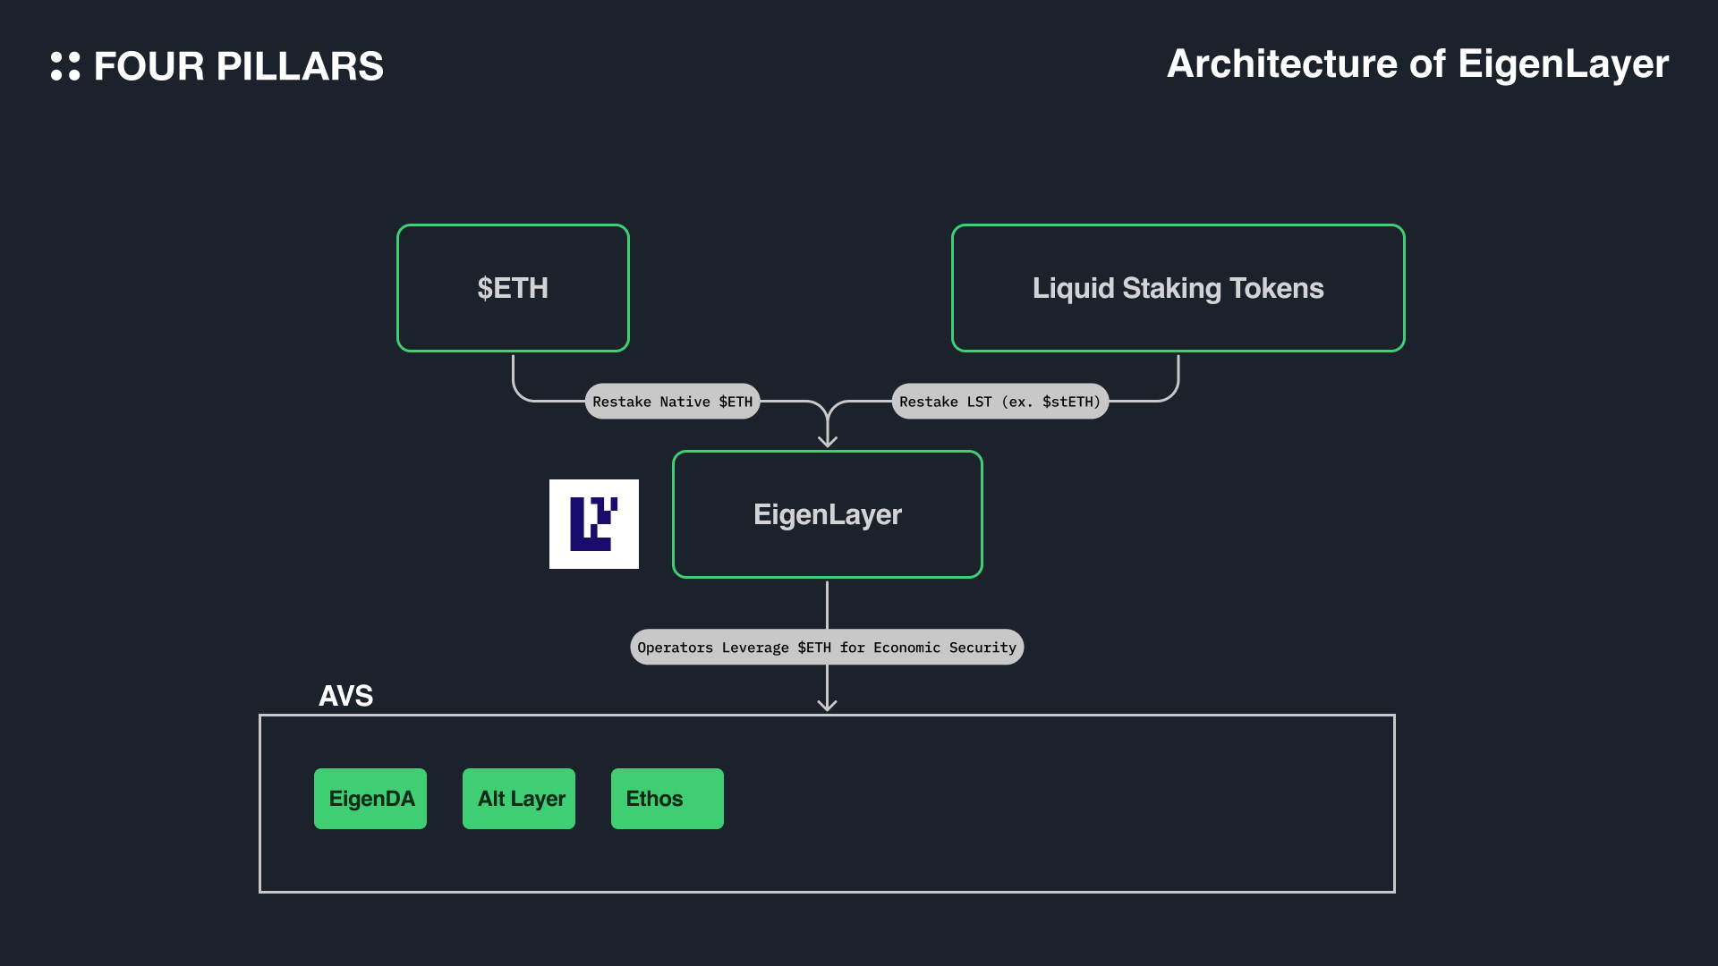Select the Restake Native $ETH label
Image resolution: width=1718 pixels, height=966 pixels.
[672, 402]
